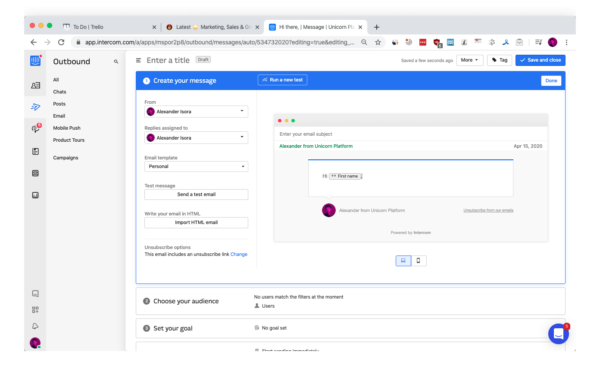This screenshot has width=600, height=383.
Task: Click Change unsubscribe options link
Action: click(x=239, y=254)
